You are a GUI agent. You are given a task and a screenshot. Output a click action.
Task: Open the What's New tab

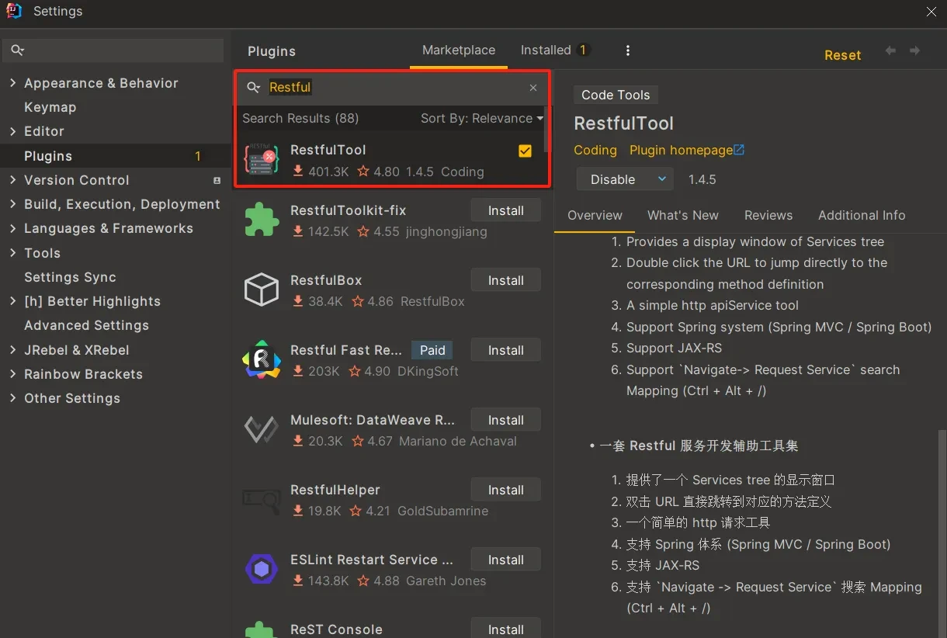[x=683, y=216]
